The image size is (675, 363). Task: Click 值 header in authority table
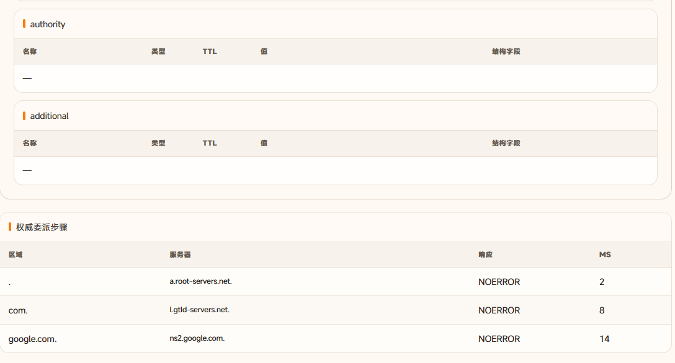pyautogui.click(x=264, y=51)
